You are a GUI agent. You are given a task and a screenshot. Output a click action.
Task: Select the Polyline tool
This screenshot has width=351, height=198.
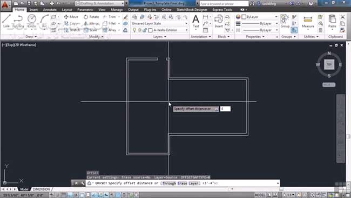pos(18,21)
